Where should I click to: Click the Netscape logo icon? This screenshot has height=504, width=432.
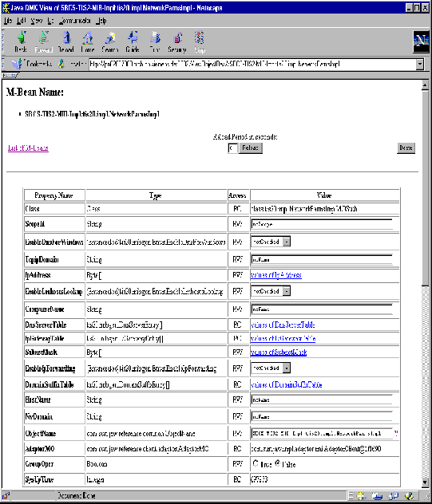pyautogui.click(x=421, y=41)
